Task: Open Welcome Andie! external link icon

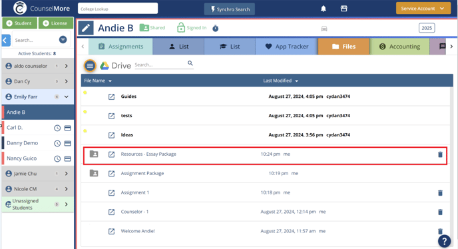Action: (x=111, y=232)
